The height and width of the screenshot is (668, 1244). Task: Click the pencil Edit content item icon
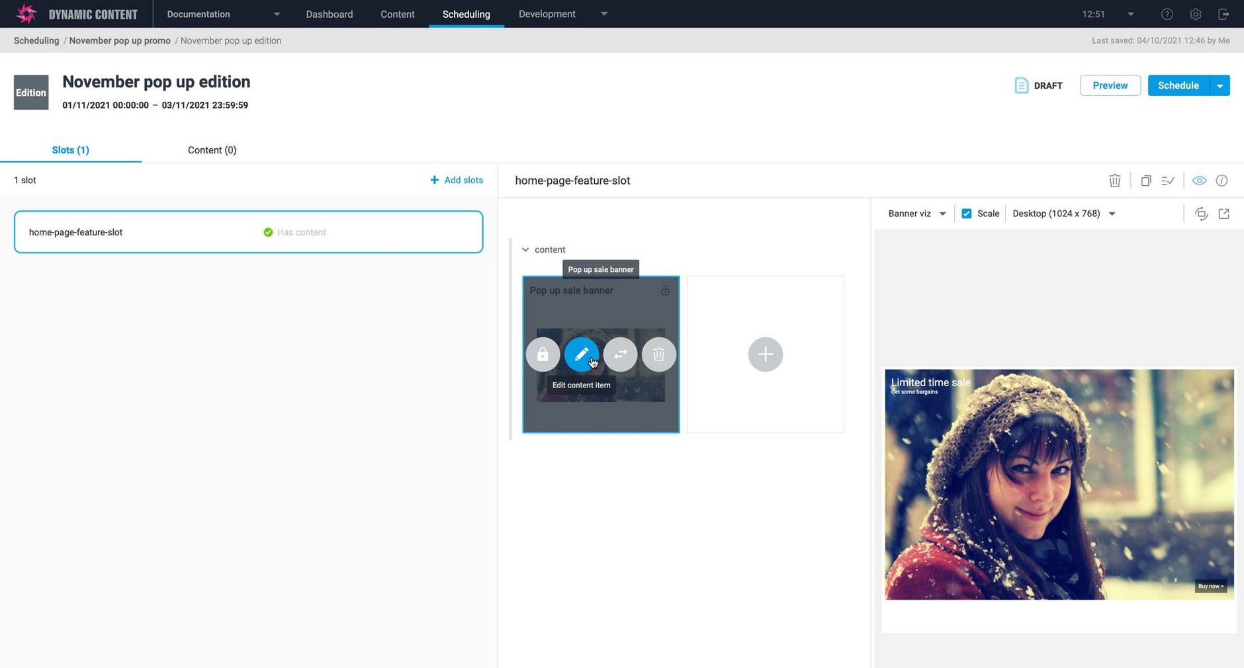[581, 355]
